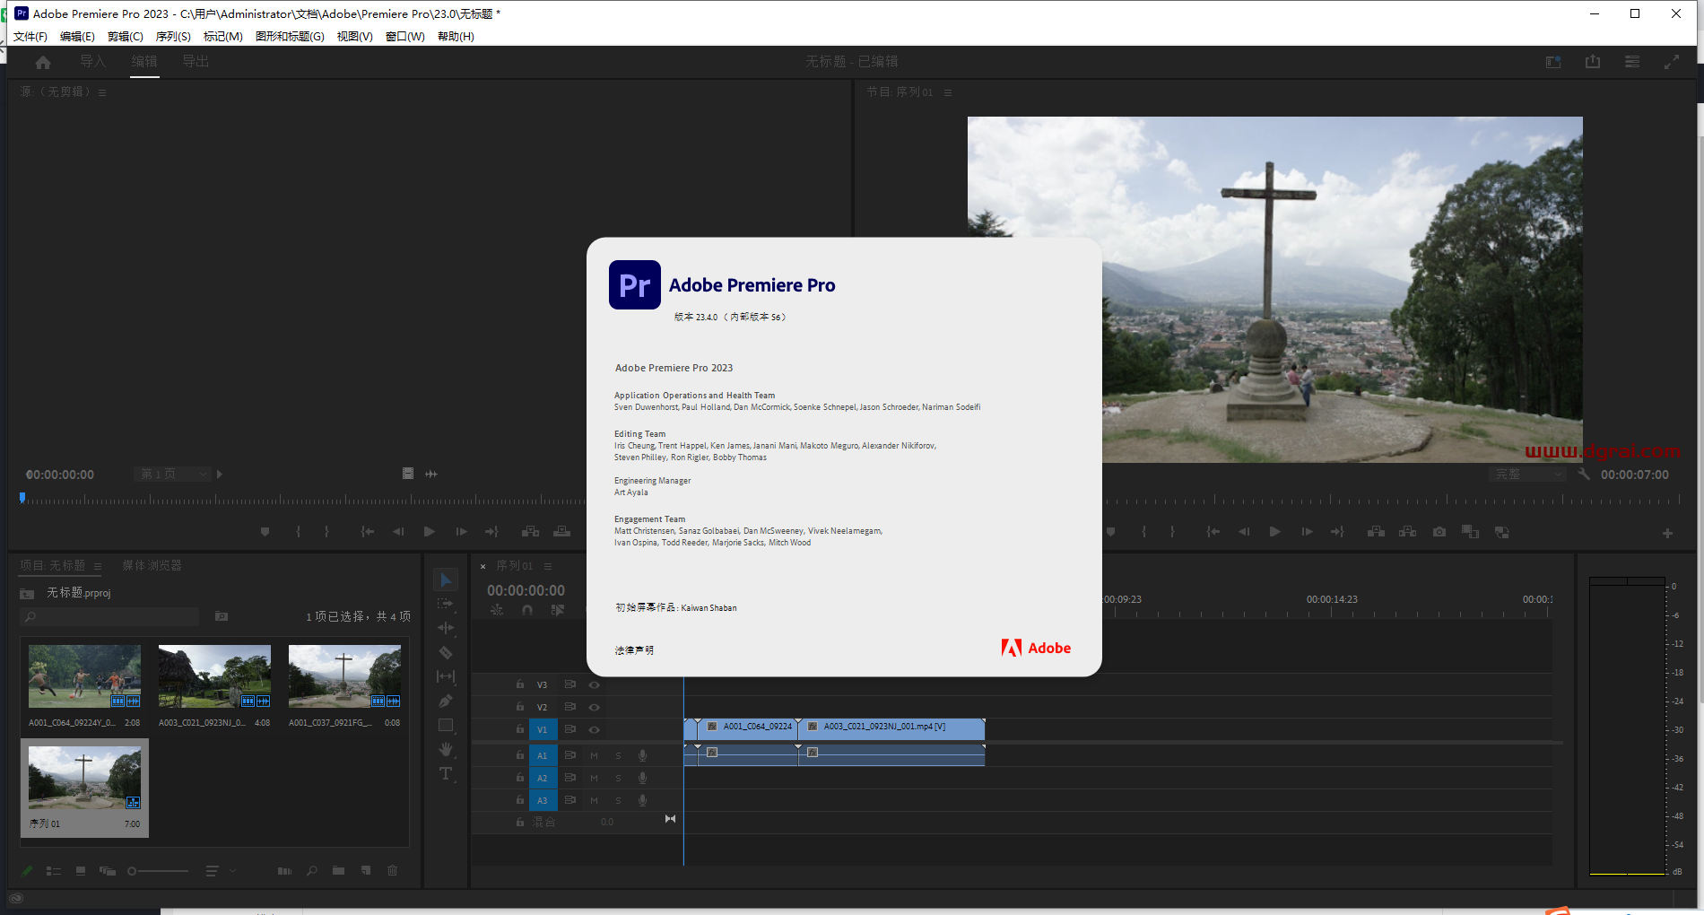Open project search with the magnifier icon
Image resolution: width=1704 pixels, height=915 pixels.
pos(311,870)
